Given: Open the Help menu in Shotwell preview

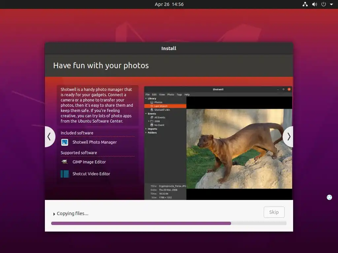Looking at the screenshot, I should 187,95.
